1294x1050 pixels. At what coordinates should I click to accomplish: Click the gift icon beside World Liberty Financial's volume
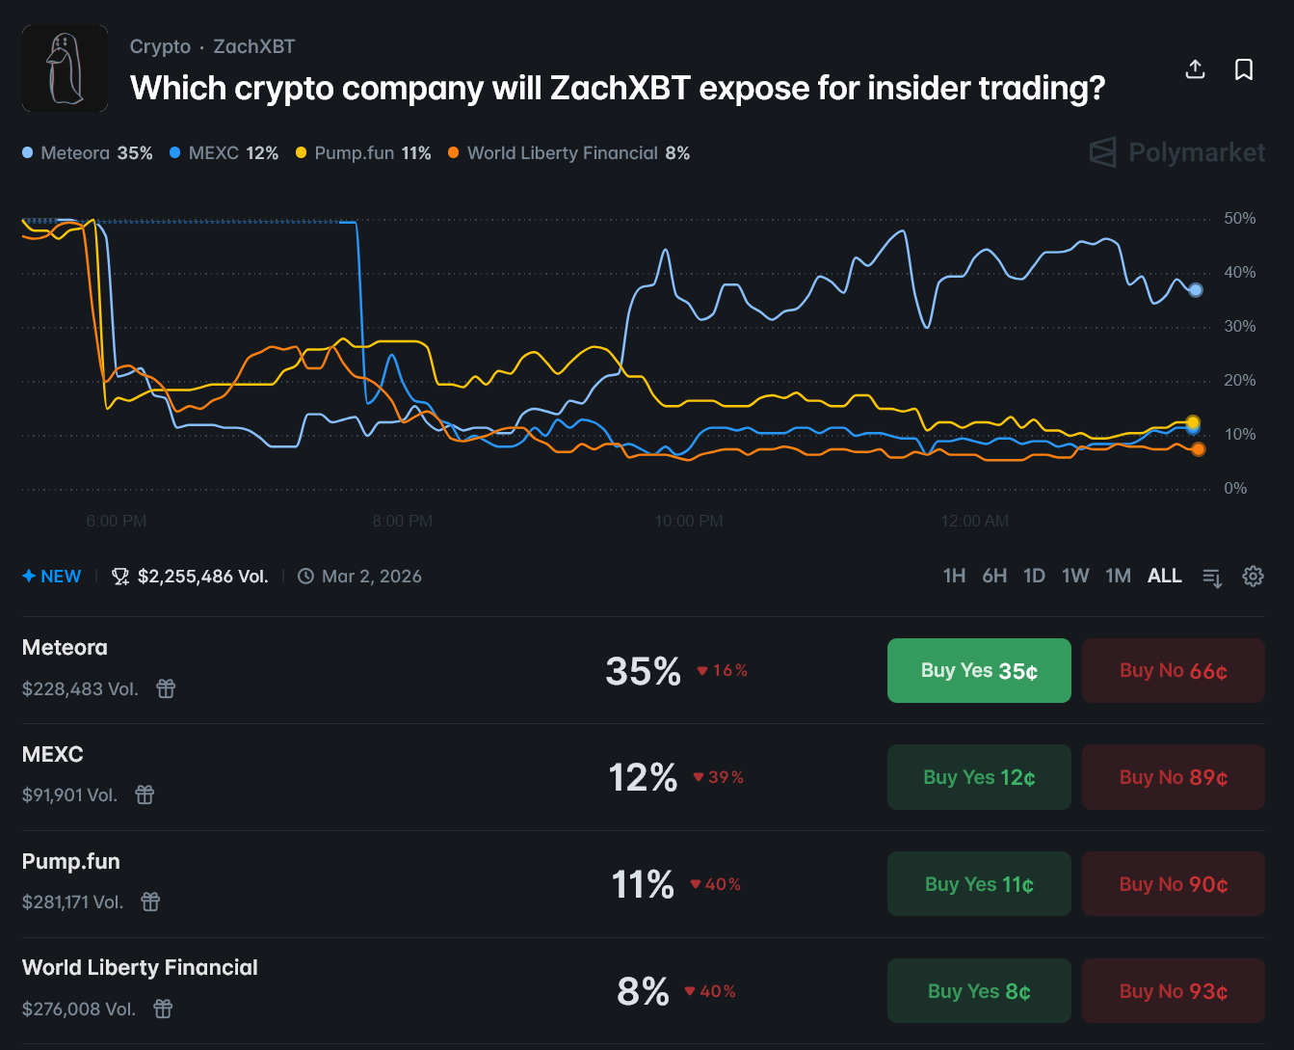(x=162, y=1009)
